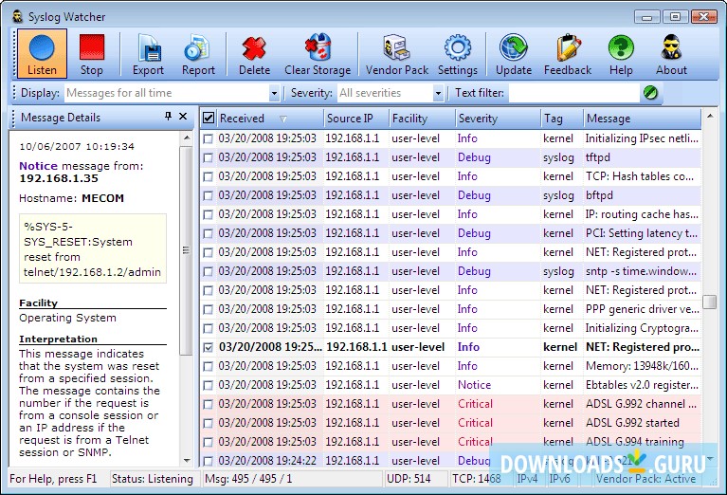The image size is (727, 495).
Task: Show the About dialog
Action: click(671, 53)
